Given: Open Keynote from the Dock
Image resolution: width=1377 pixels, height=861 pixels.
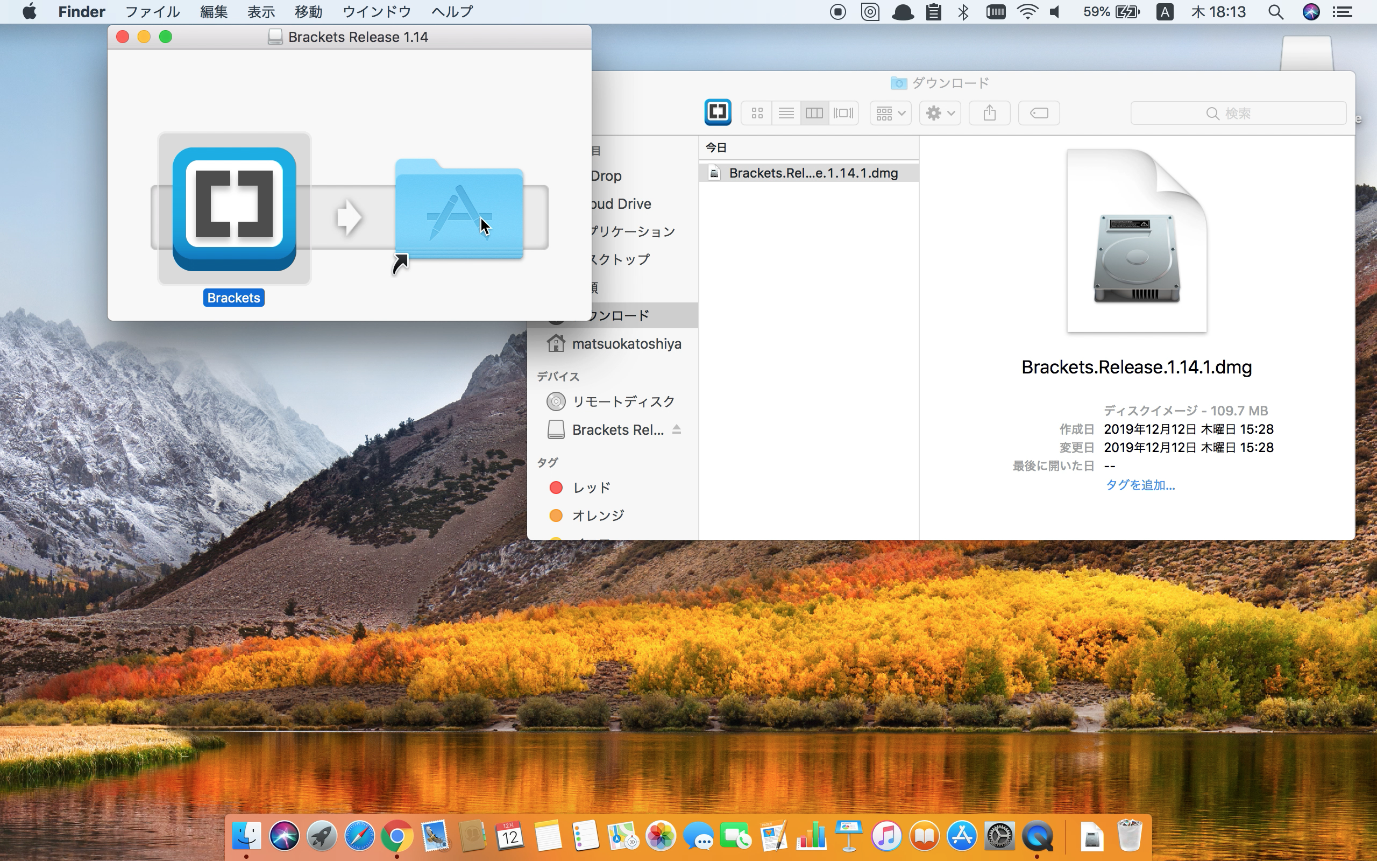Looking at the screenshot, I should coord(849,836).
